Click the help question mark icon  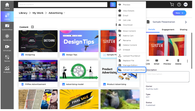coord(179,5)
